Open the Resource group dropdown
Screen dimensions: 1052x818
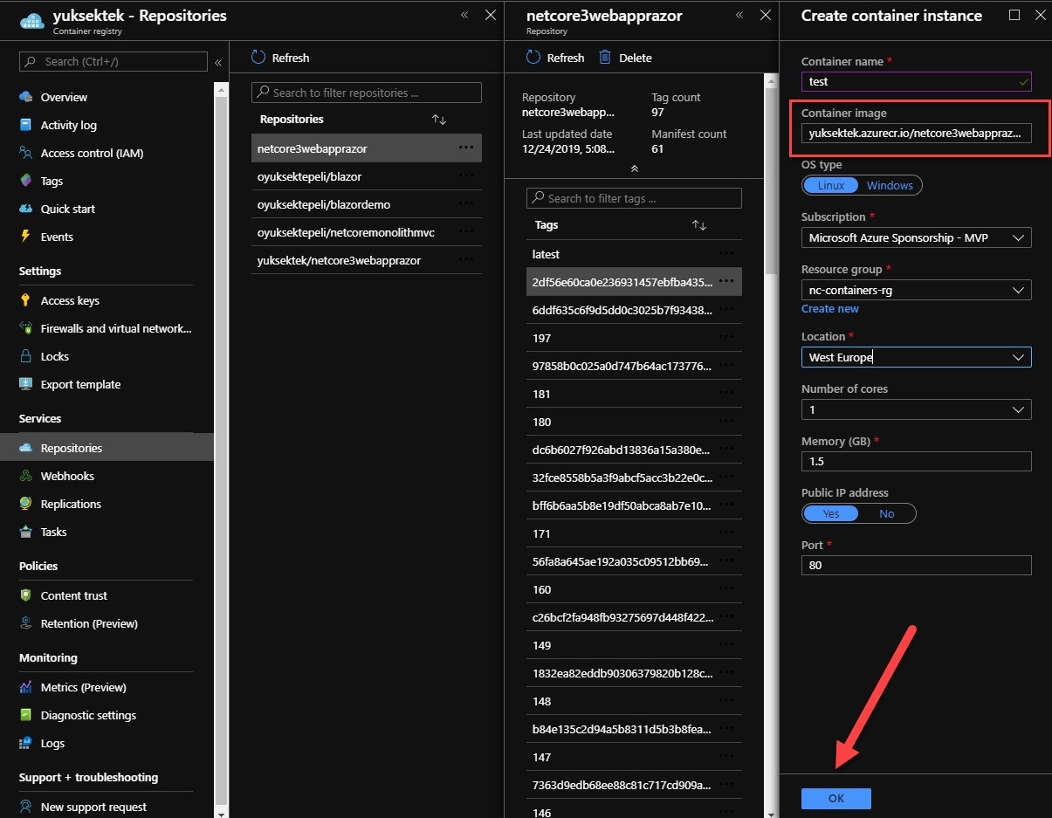point(917,290)
